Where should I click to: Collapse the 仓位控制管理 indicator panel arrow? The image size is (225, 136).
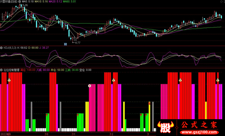pyautogui.click(x=1, y=70)
